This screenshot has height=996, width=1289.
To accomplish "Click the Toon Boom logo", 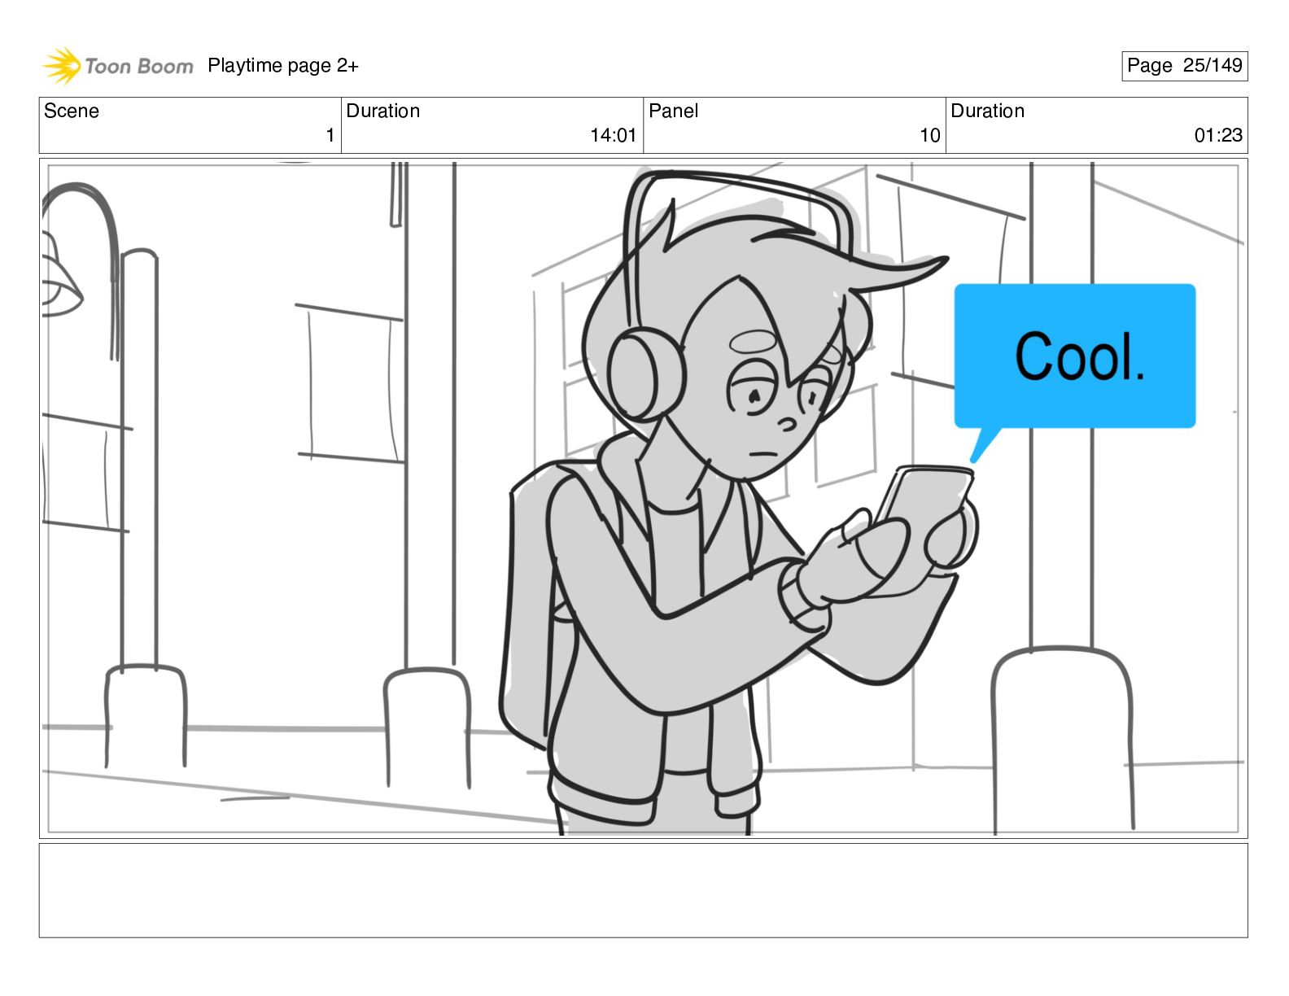I will click(x=118, y=66).
